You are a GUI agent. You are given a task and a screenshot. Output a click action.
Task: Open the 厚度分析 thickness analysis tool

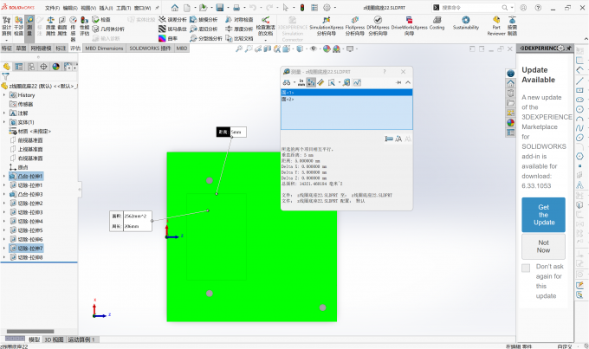[239, 29]
